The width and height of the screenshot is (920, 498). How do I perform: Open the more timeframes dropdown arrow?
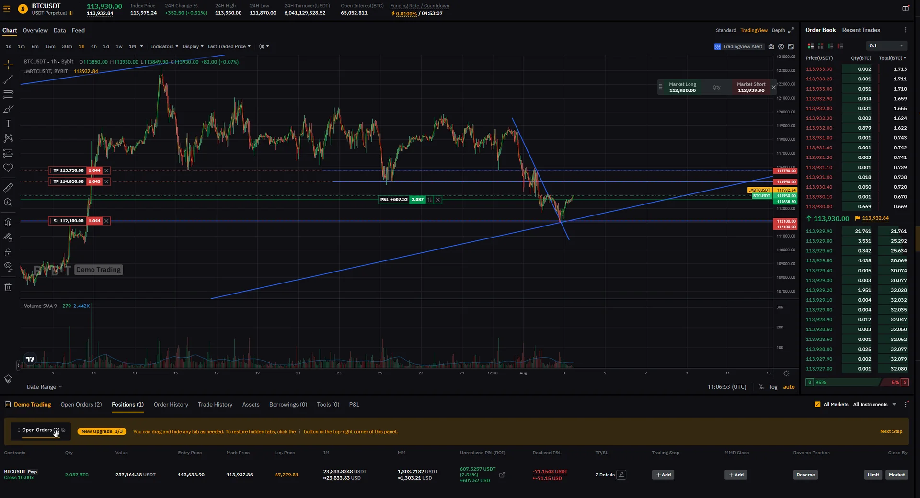tap(141, 46)
